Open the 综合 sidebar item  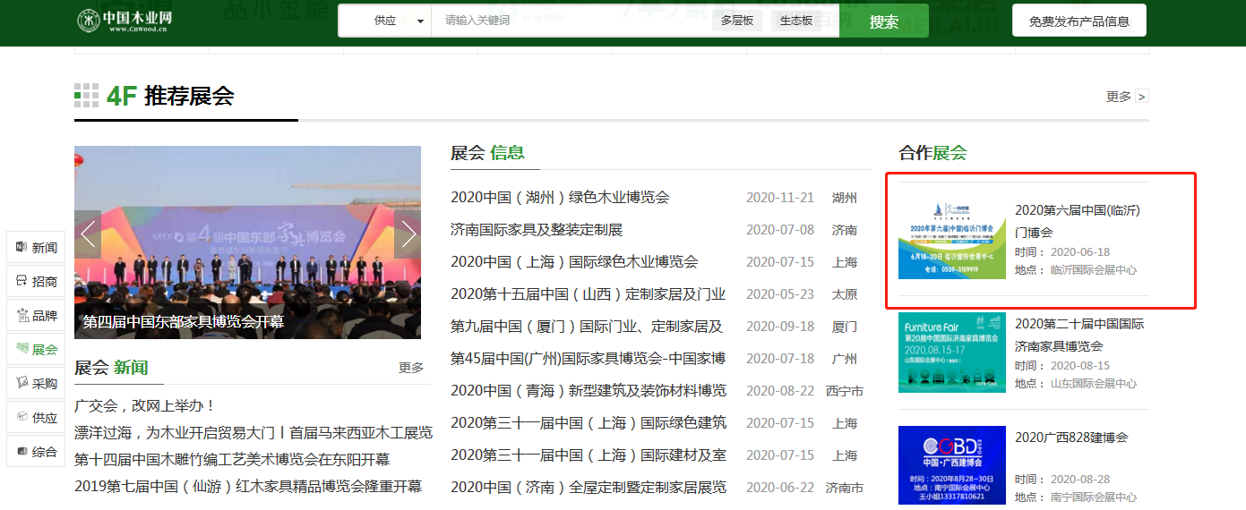(36, 452)
